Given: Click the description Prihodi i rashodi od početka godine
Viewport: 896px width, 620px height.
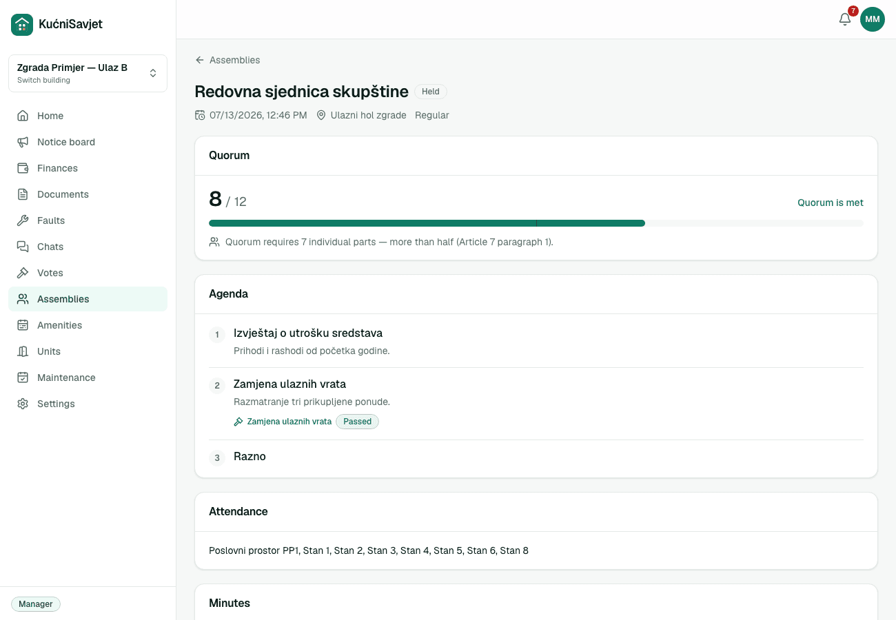Looking at the screenshot, I should click(312, 351).
